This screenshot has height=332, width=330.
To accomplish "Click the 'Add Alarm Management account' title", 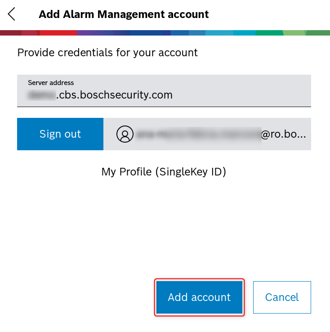I will point(124,14).
